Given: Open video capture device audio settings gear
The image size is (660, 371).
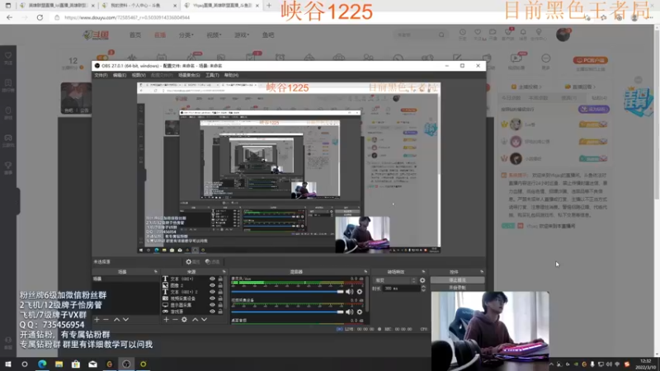Looking at the screenshot, I should [x=360, y=312].
